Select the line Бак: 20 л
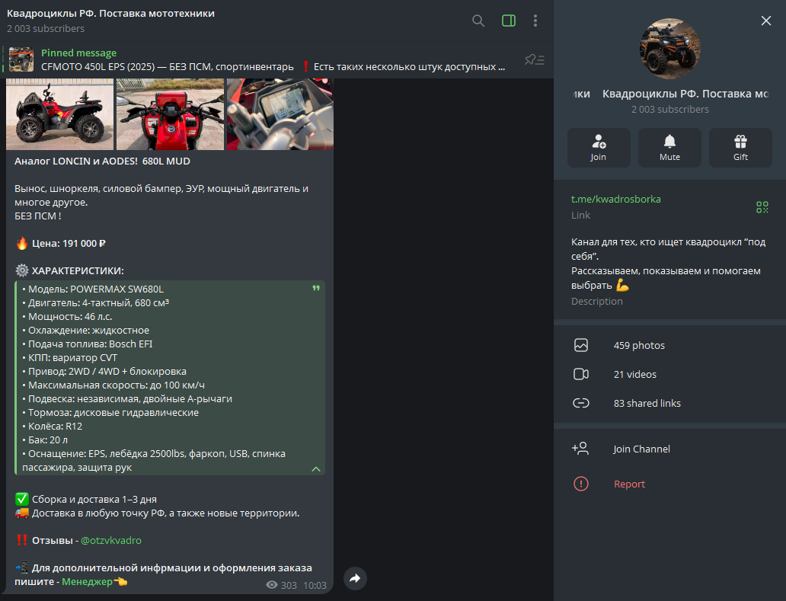786x601 pixels. point(45,440)
